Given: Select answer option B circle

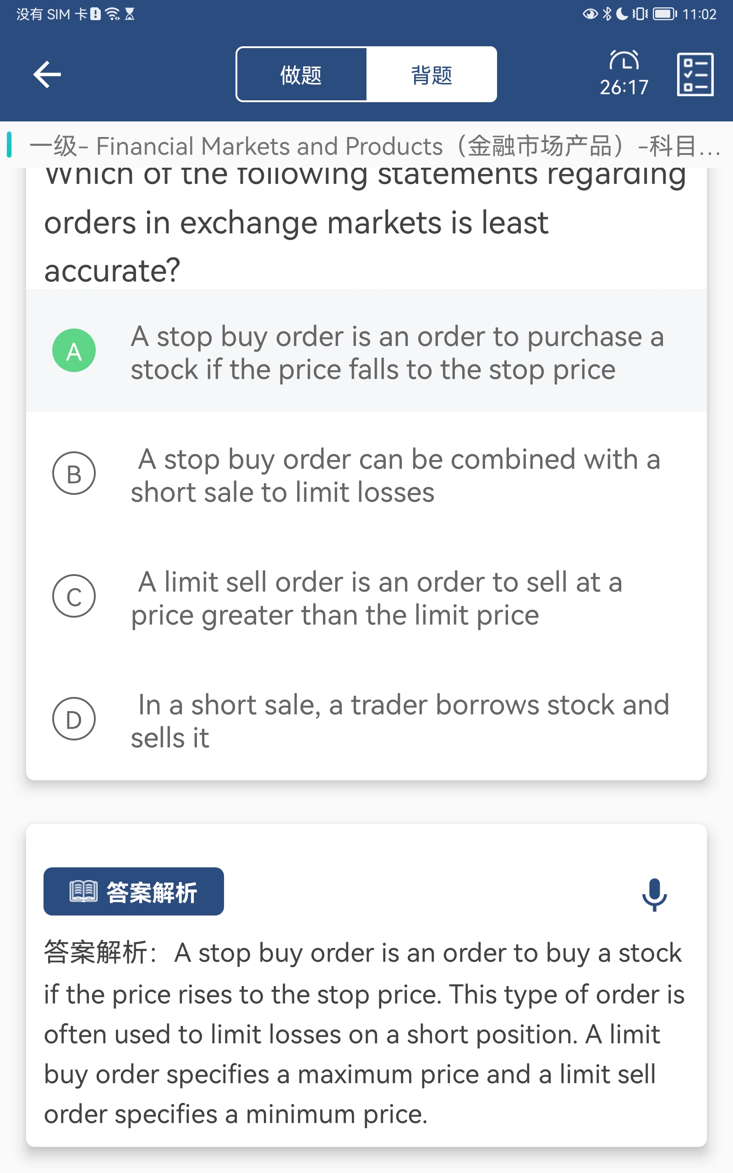Looking at the screenshot, I should click(x=74, y=473).
